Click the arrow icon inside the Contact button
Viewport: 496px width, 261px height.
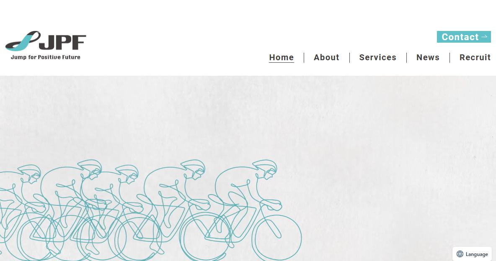point(484,37)
